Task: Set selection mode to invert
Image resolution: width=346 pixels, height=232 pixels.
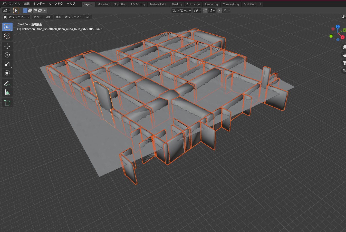Action: [40, 11]
